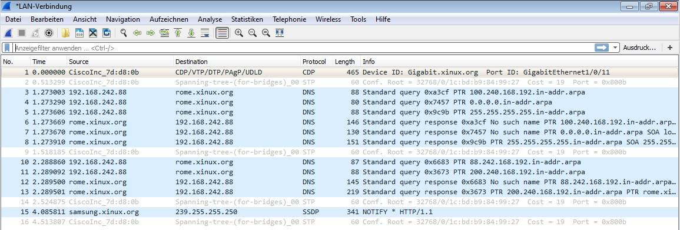Sort by the Source column header
Viewport: 680px width, 230px height.
click(x=120, y=62)
